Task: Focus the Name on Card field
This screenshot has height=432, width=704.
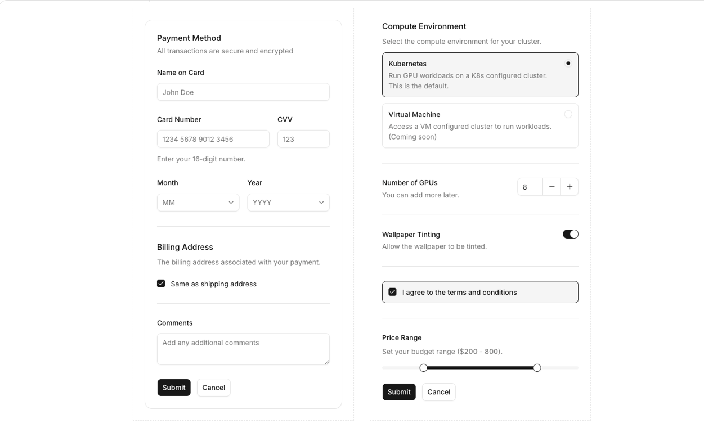Action: (x=243, y=92)
